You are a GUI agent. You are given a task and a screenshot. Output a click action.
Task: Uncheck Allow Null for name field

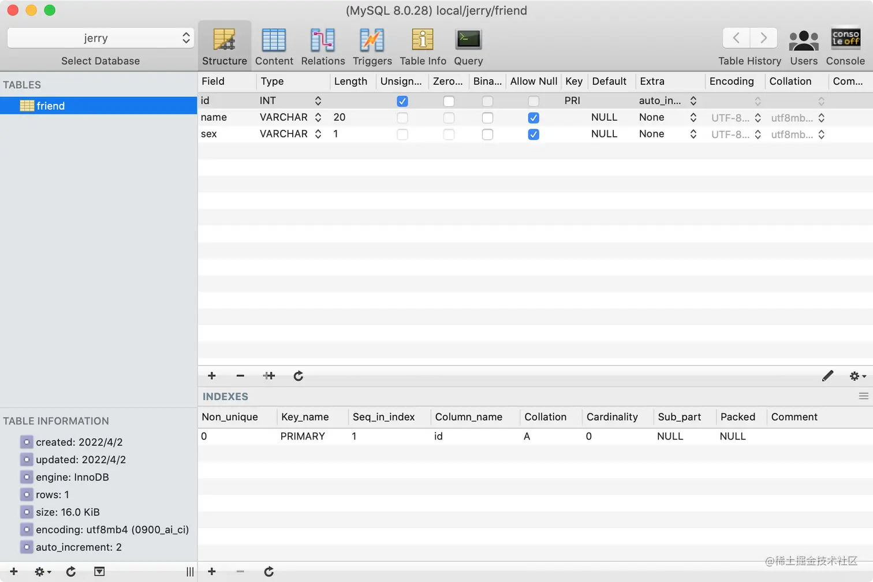pos(533,118)
